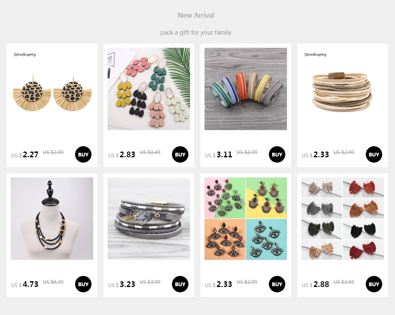
Task: Open the gray stone wrap bracelet photo
Action: 149,219
